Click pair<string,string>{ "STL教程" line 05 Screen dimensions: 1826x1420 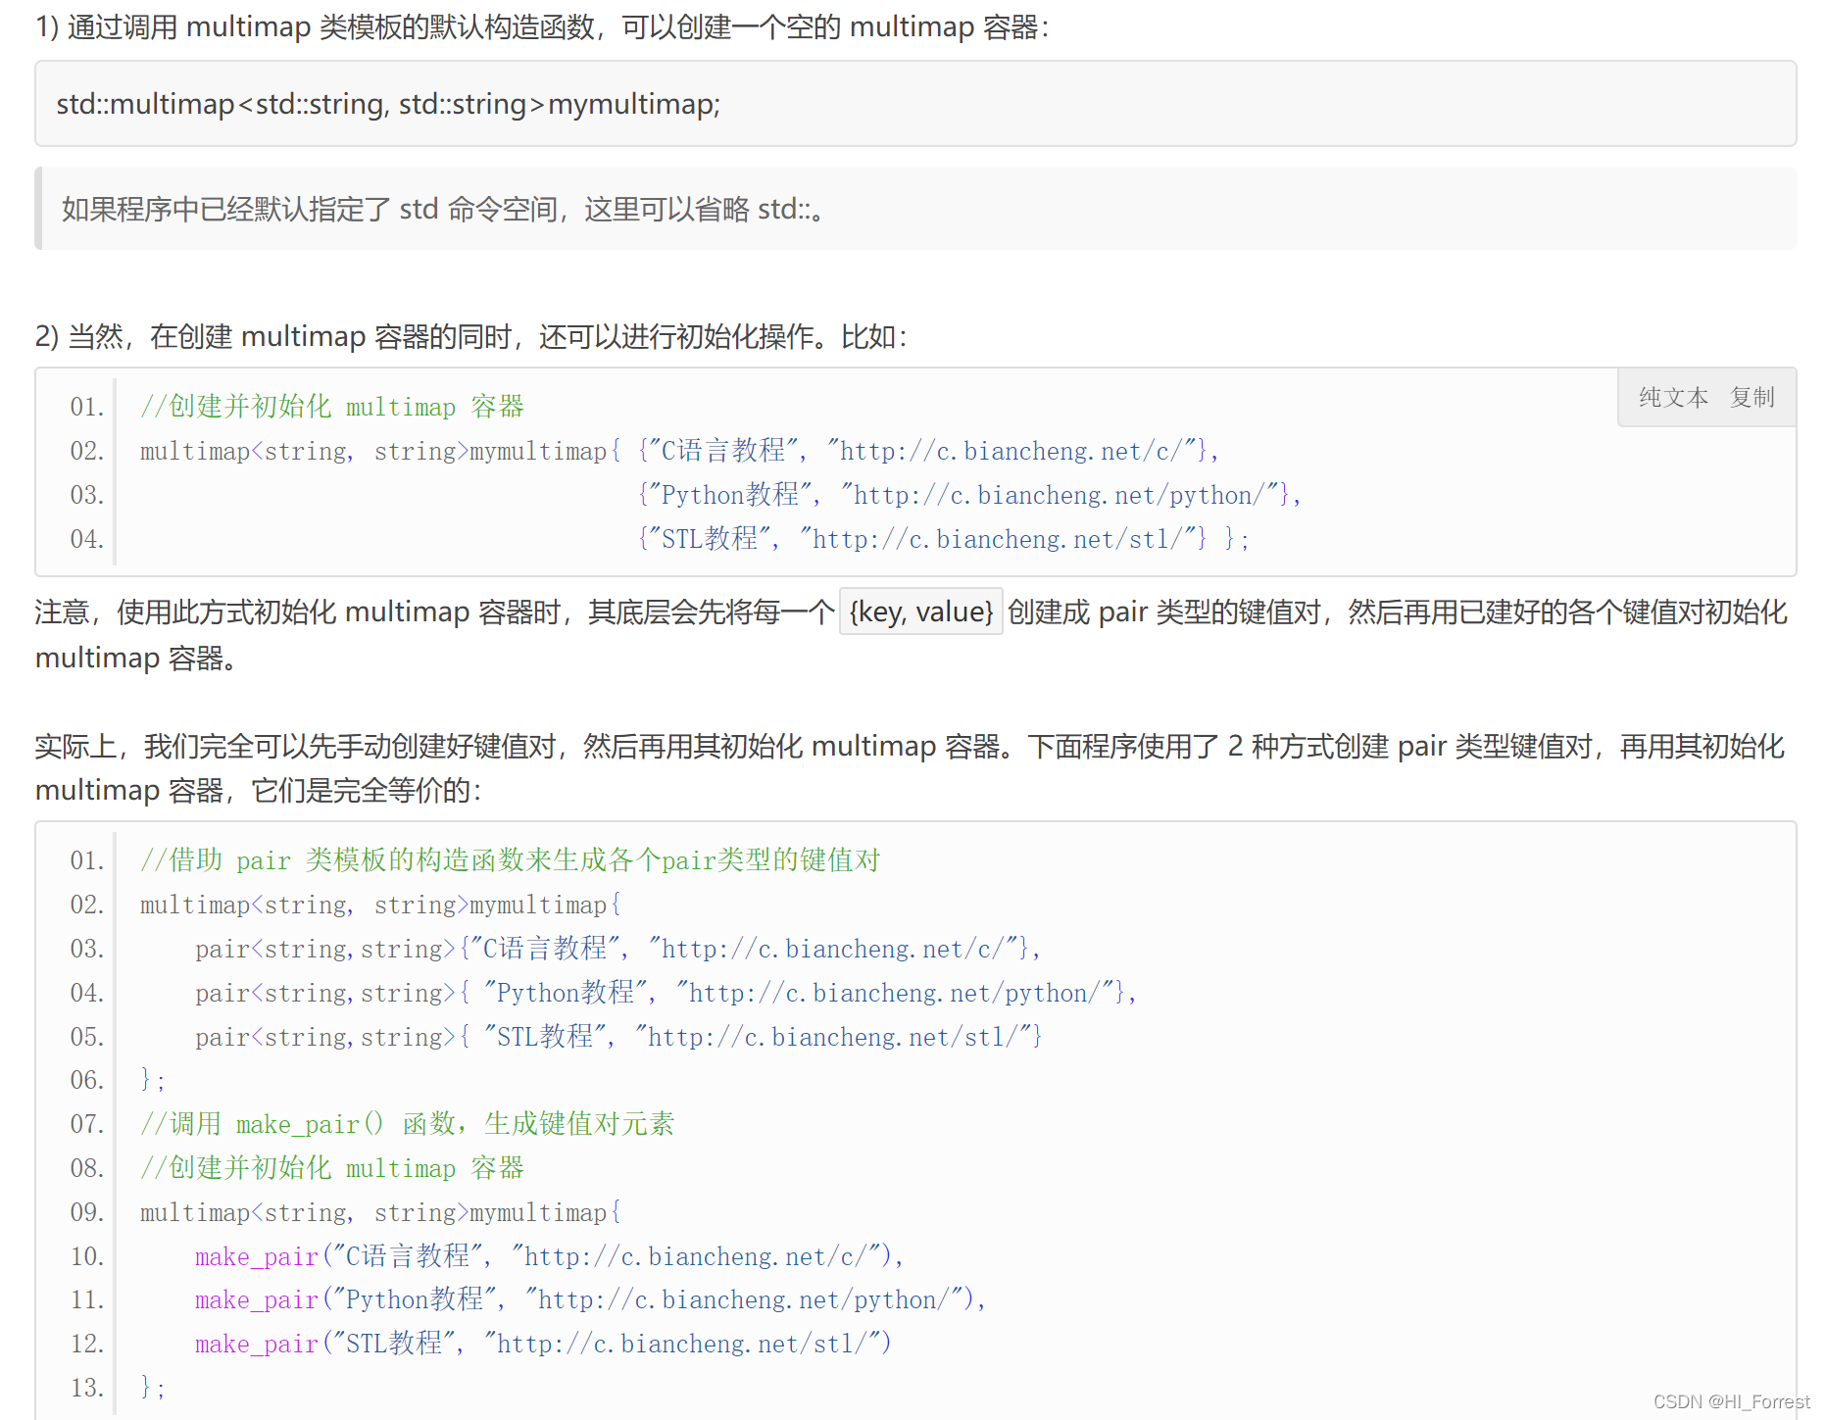point(618,1037)
